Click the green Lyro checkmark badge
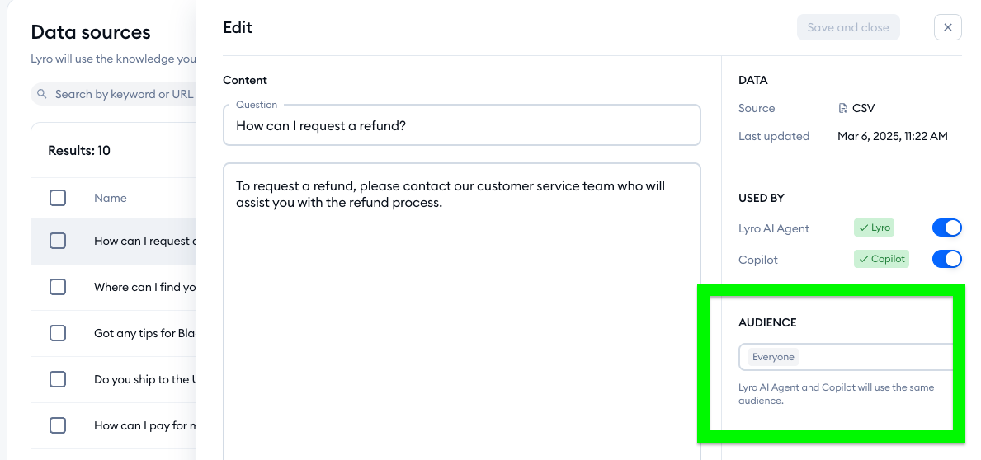Viewport: 981px width, 460px height. (x=874, y=228)
